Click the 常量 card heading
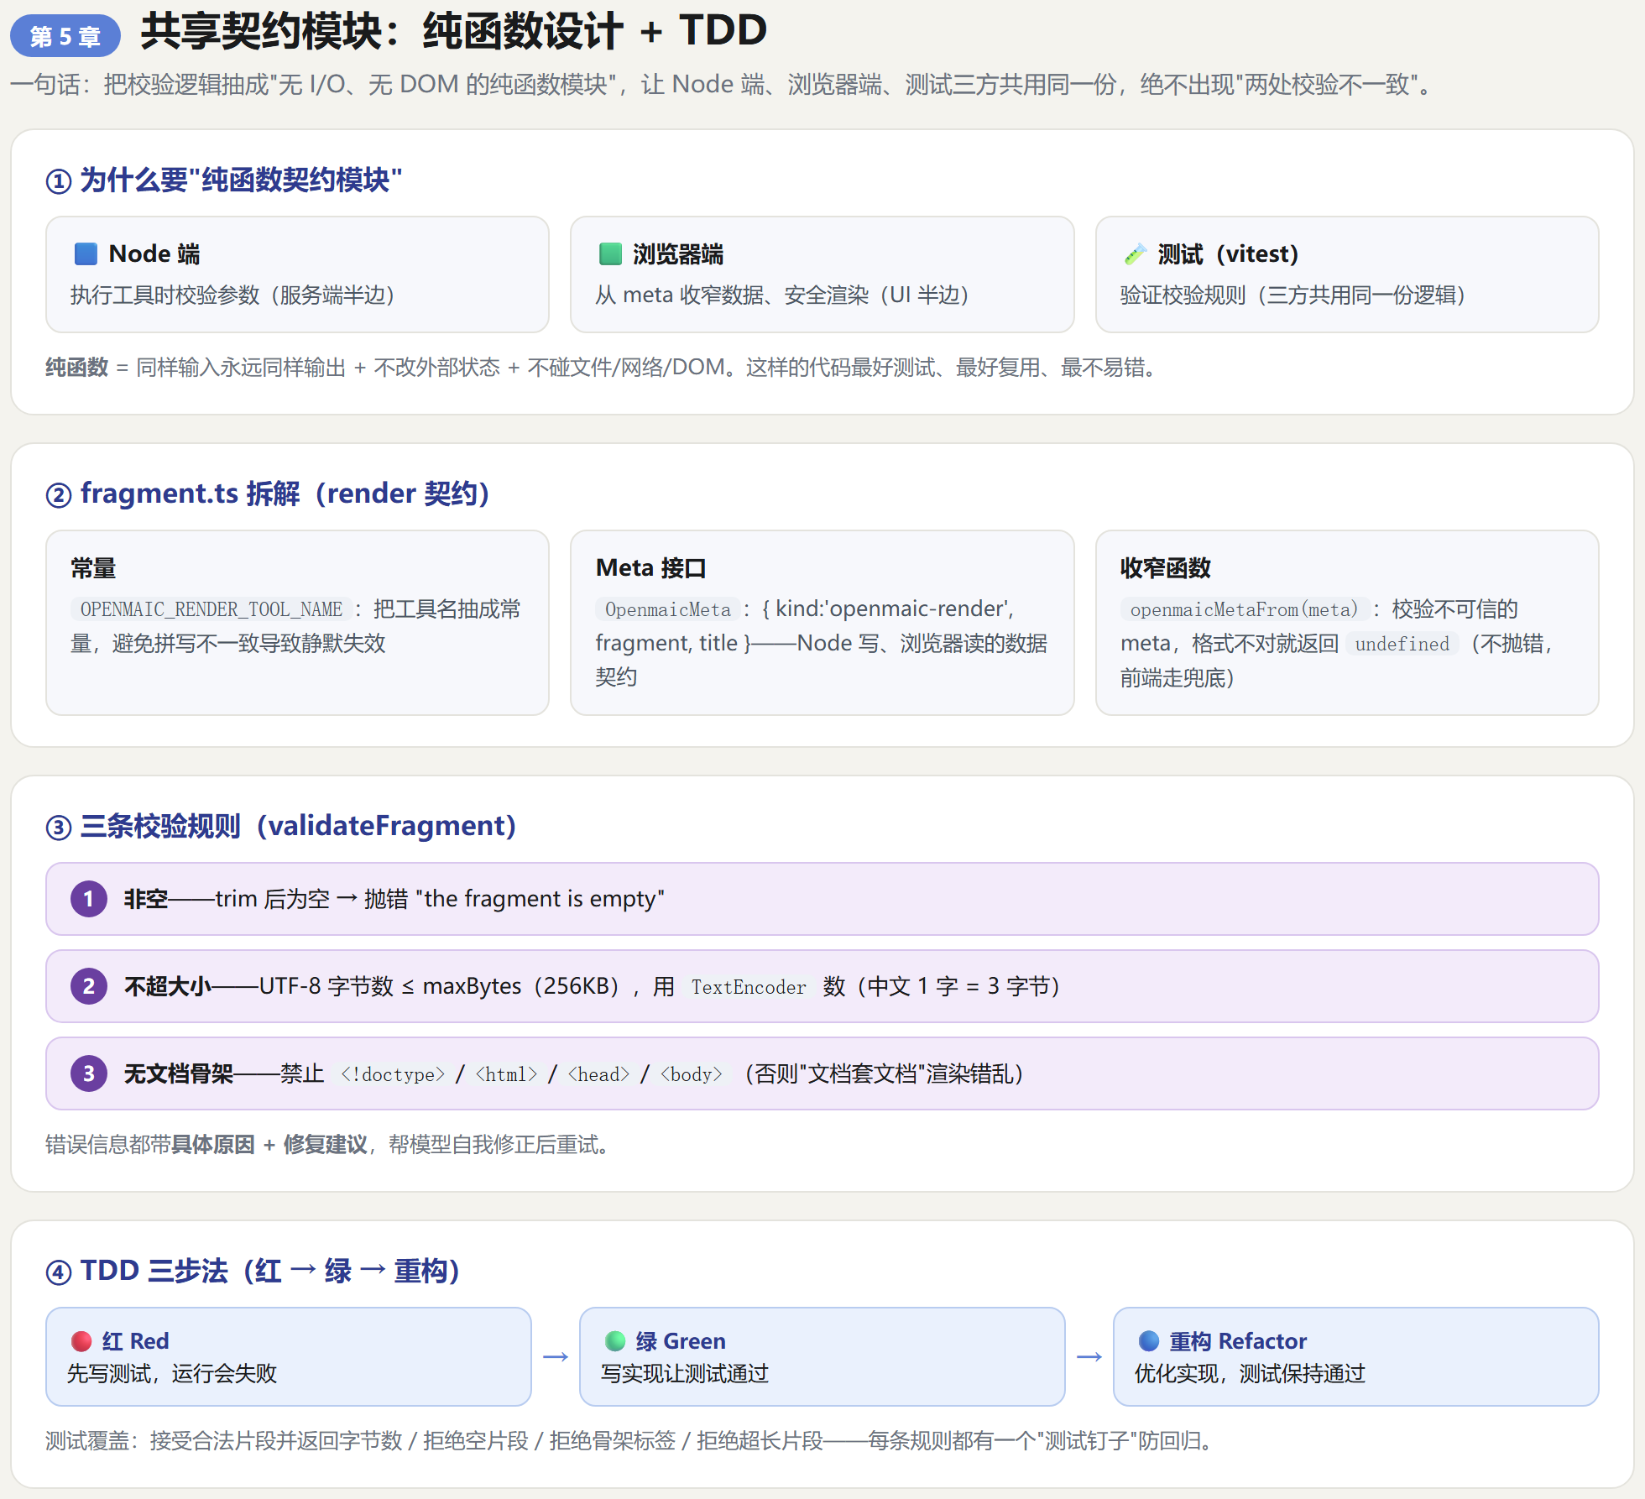Viewport: 1645px width, 1499px height. coord(93,568)
